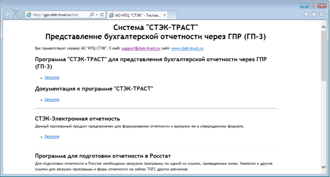330x177 pixels.
Task: Click the sentence starting Данный програмный продукт предназначен
Action: pos(140,126)
